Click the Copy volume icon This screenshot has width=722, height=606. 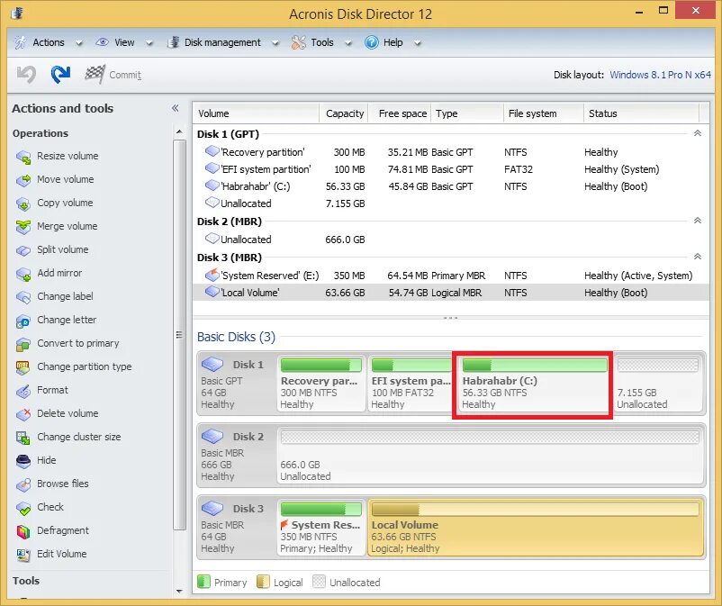click(23, 204)
